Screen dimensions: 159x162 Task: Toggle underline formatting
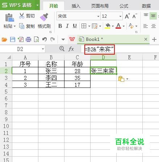75,26
